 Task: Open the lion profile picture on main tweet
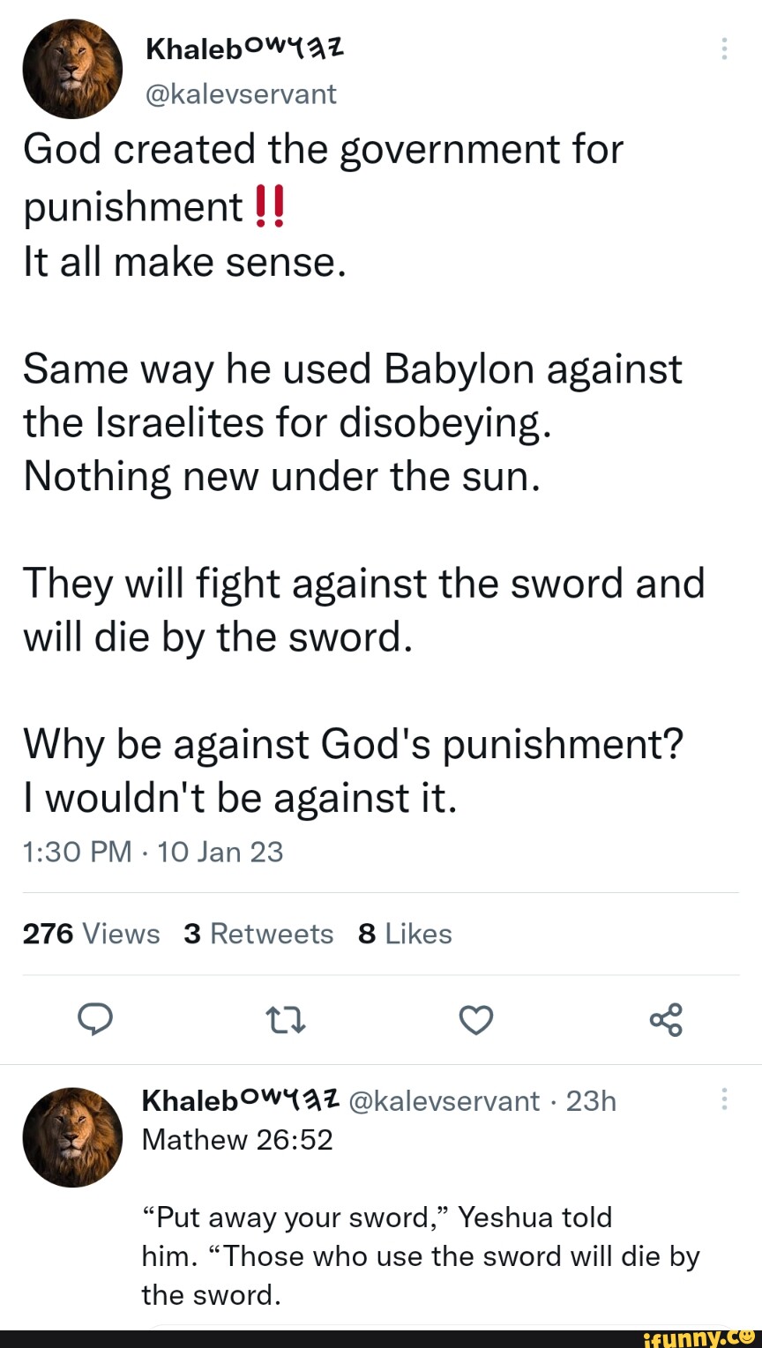(72, 69)
